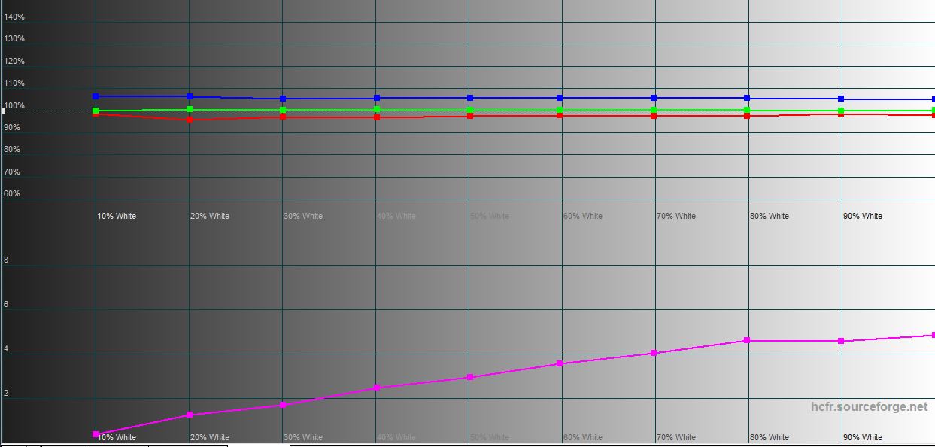This screenshot has height=447, width=935.
Task: Pick the magenta data point at 60% White
Action: click(x=560, y=363)
